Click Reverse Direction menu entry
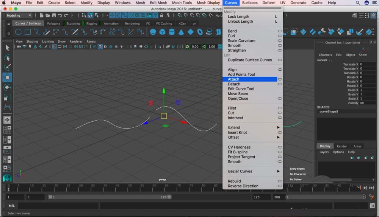Screen dimensions: 379x217 click(x=243, y=186)
